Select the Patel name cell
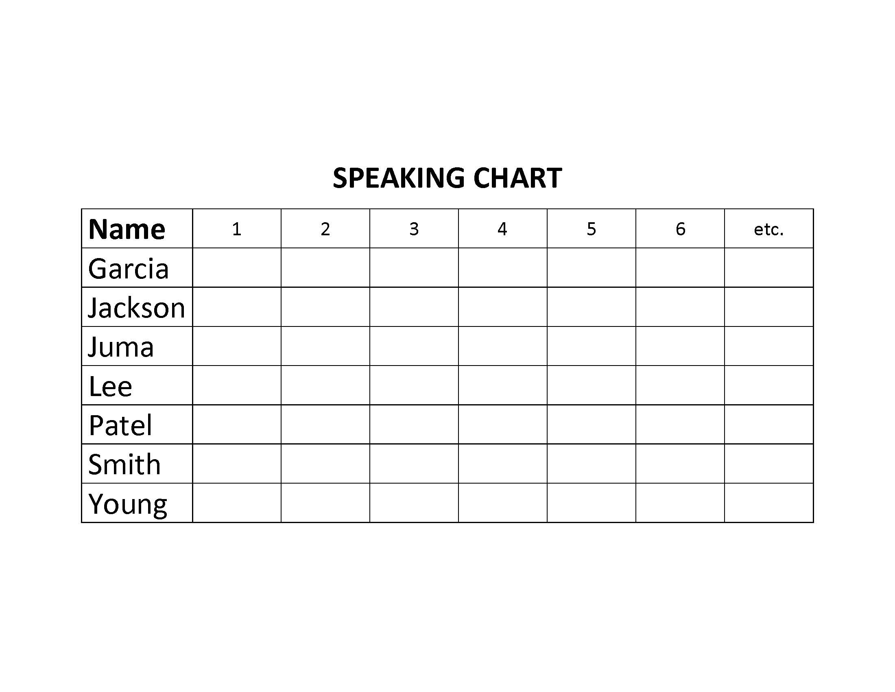The width and height of the screenshot is (895, 692). point(137,424)
